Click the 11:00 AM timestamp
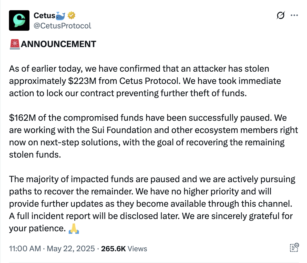 click(25, 249)
